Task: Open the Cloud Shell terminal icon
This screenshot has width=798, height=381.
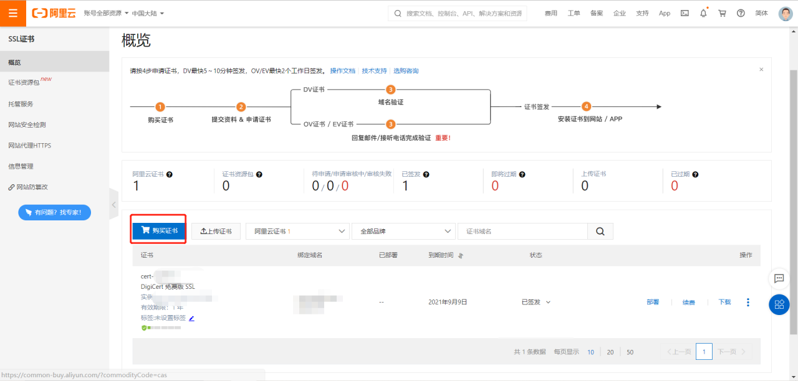Action: pyautogui.click(x=685, y=12)
